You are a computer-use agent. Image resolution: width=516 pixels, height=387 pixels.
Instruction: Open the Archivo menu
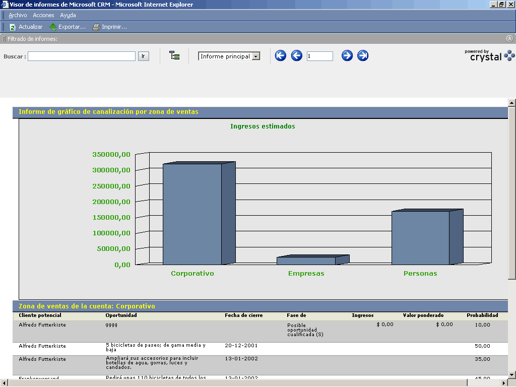tap(18, 15)
